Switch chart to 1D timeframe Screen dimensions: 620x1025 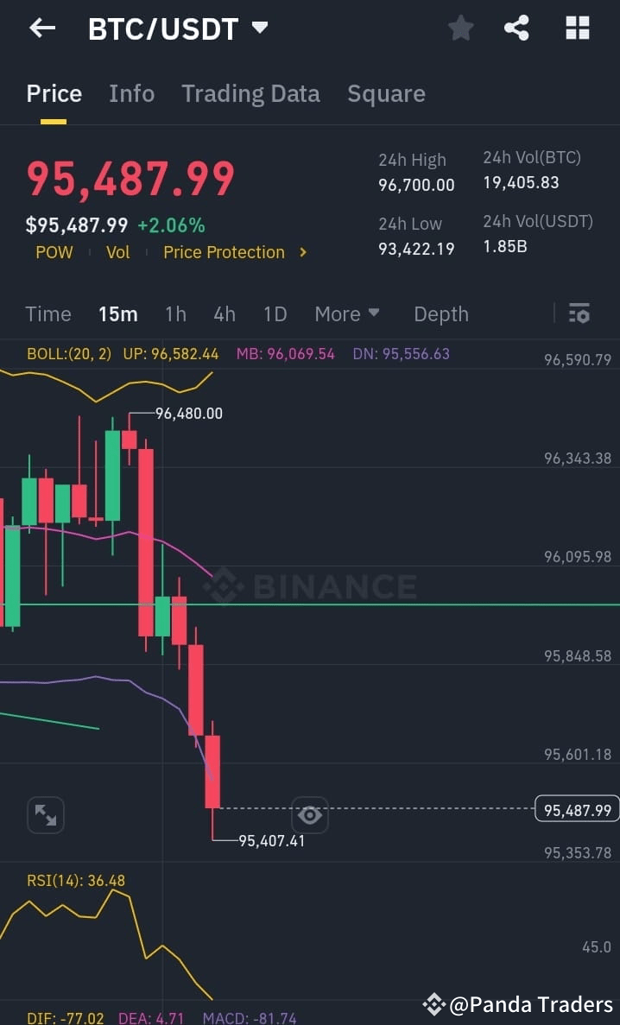coord(275,313)
